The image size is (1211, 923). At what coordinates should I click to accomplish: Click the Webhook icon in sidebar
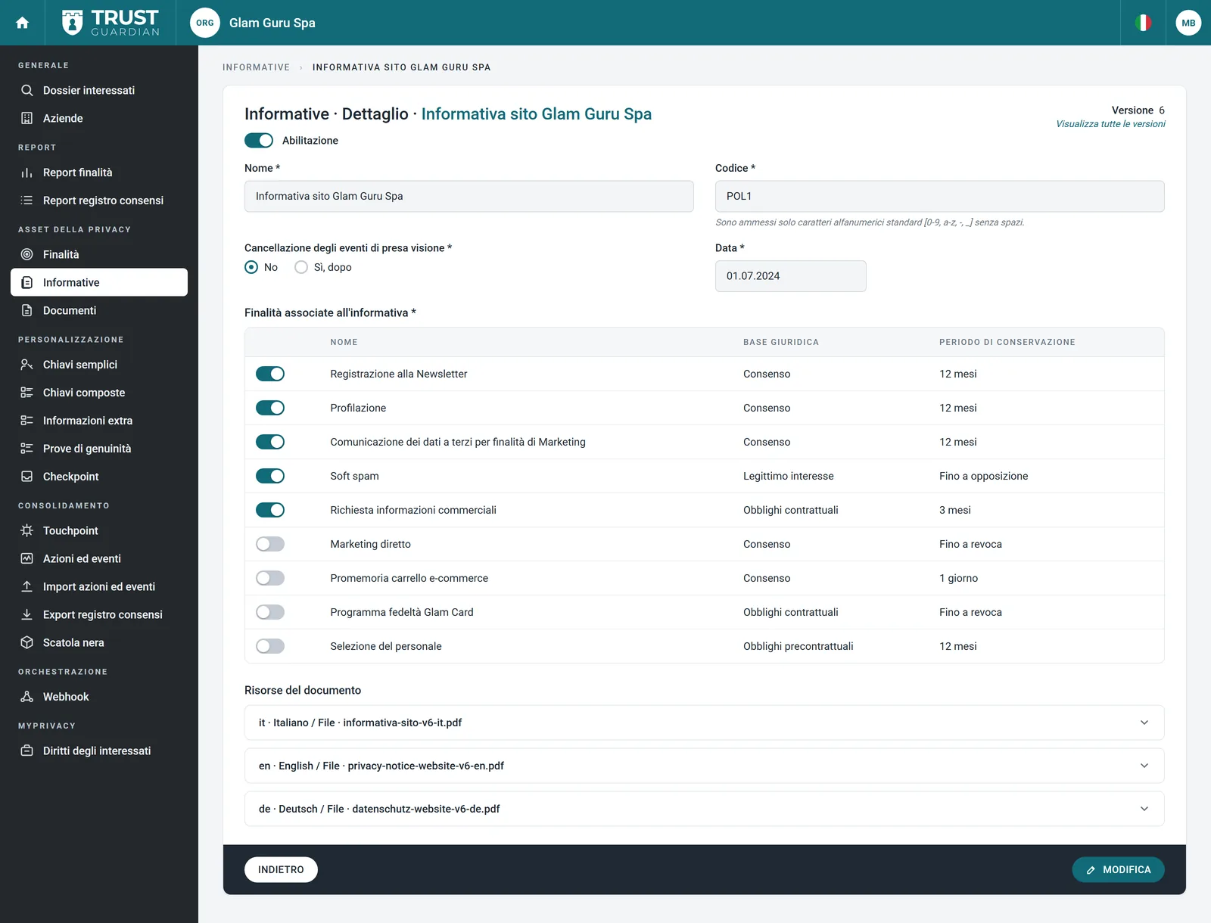(x=27, y=697)
